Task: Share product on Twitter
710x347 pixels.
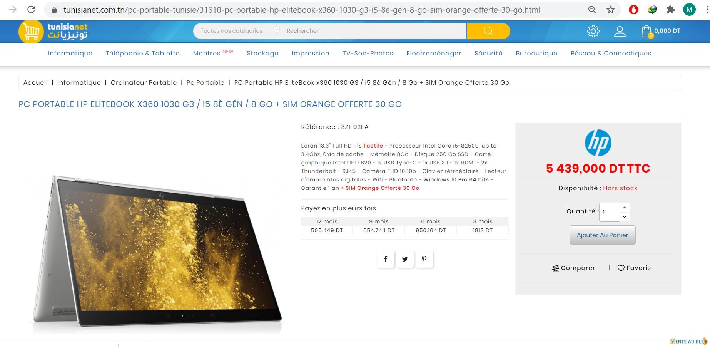Action: pyautogui.click(x=405, y=259)
